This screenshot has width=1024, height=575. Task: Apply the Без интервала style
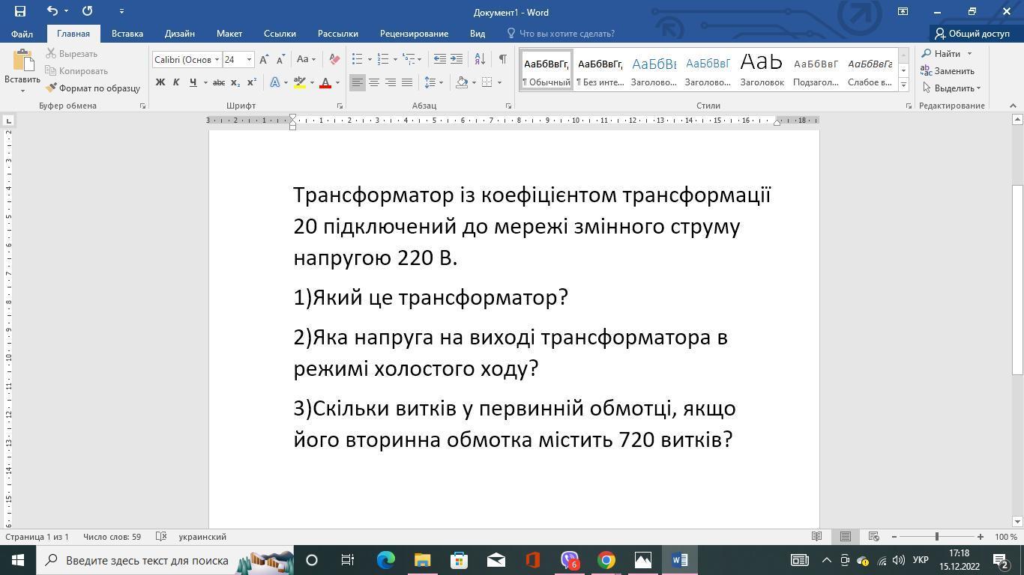point(600,71)
